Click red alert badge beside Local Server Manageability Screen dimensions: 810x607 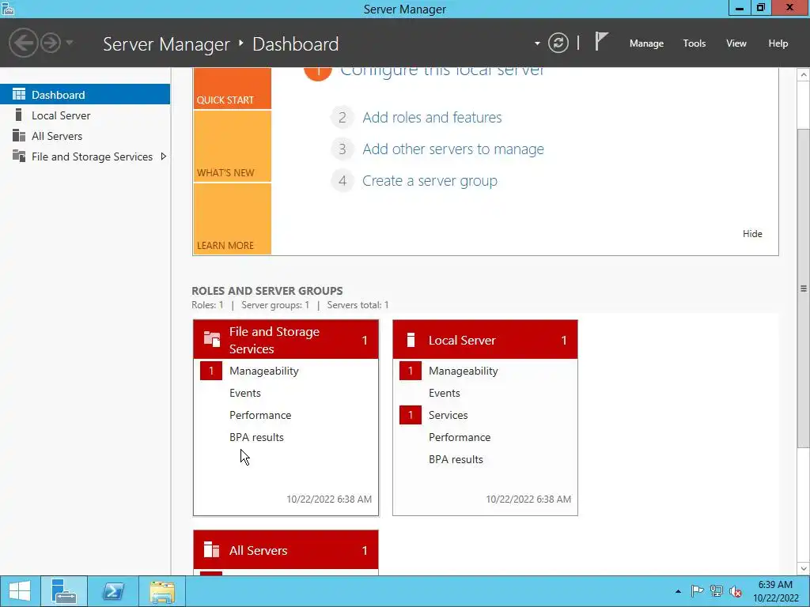[x=411, y=371]
